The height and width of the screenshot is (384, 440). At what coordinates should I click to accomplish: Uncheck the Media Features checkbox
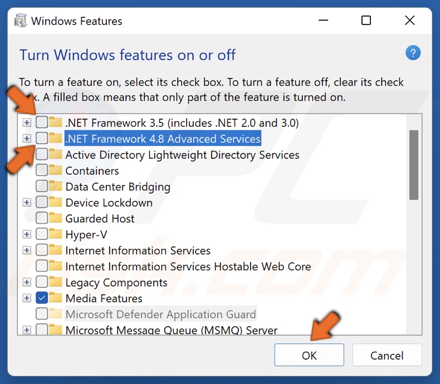[x=42, y=298]
